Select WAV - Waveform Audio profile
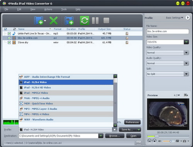The height and width of the screenshot is (147, 193). tap(66, 120)
